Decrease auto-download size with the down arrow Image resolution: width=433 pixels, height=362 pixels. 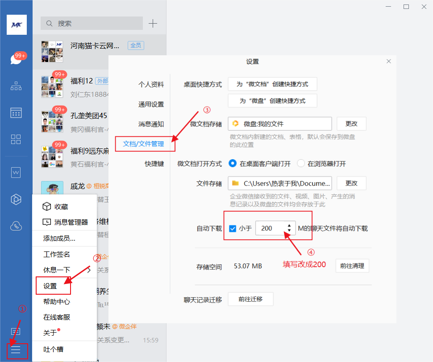289,230
